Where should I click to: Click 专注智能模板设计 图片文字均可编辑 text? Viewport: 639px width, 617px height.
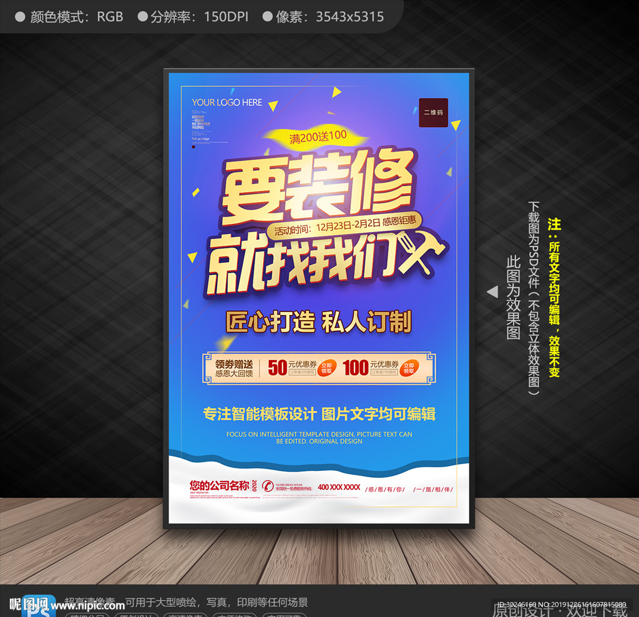319,414
